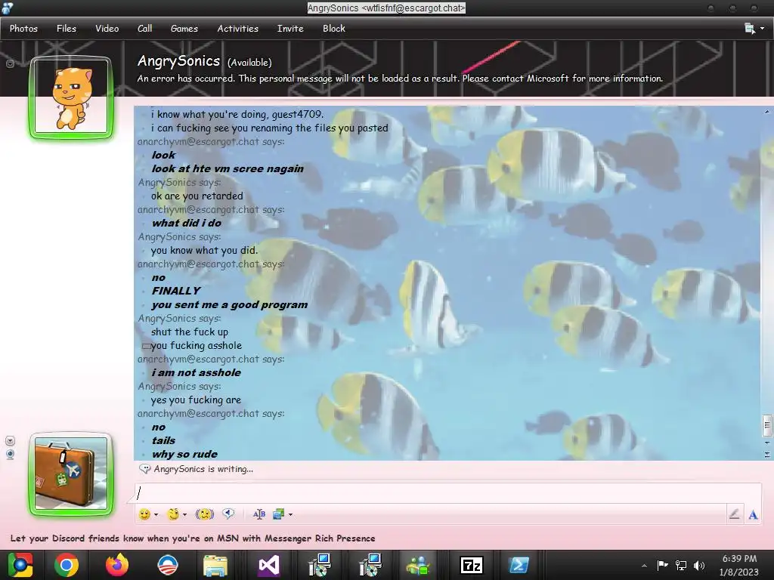Screen dimensions: 774x580
Task: Open network status tray icon
Action: point(681,565)
